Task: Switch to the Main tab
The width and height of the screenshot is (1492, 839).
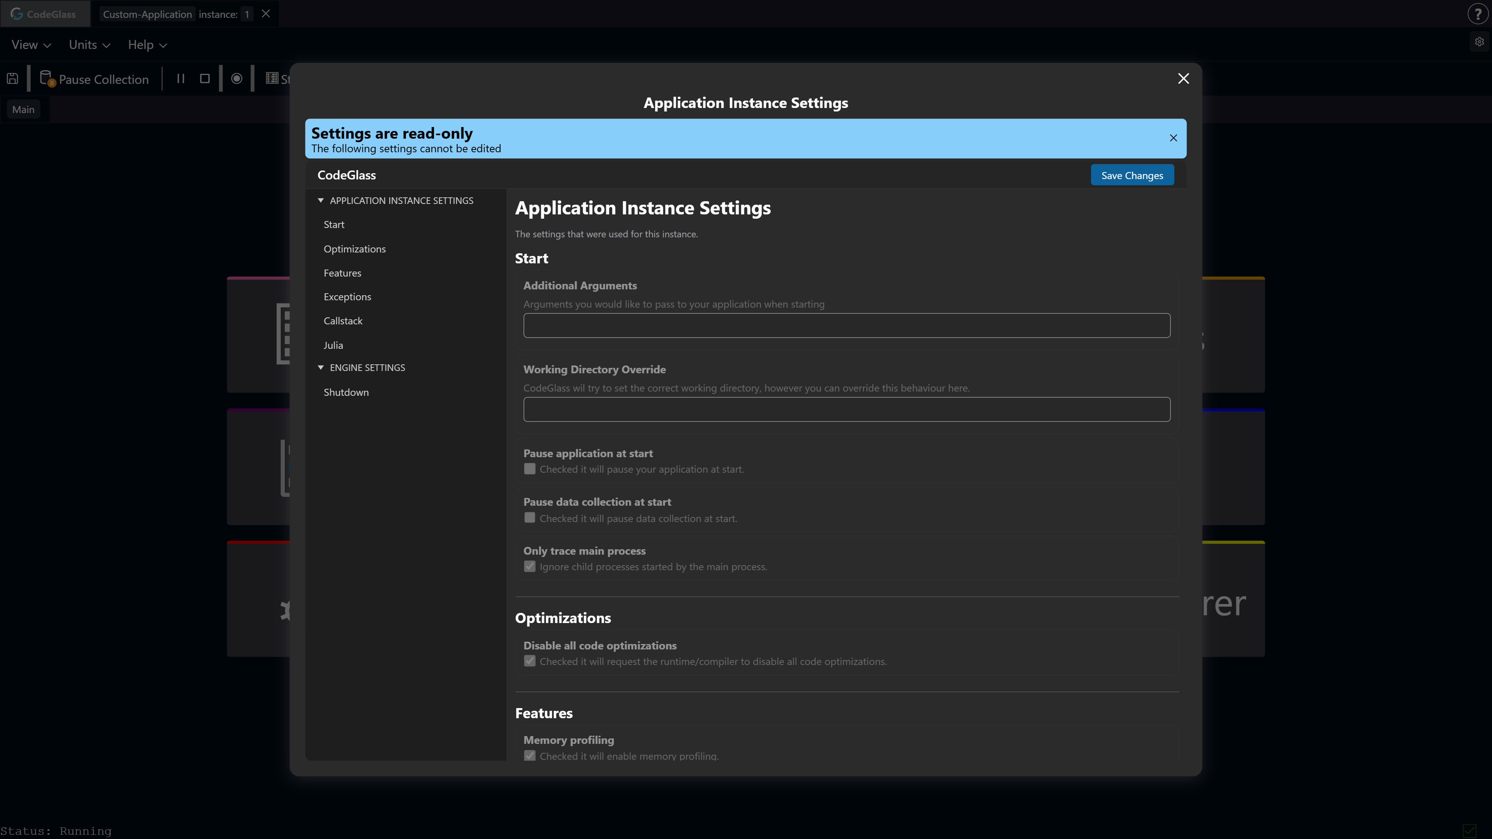Action: (23, 109)
